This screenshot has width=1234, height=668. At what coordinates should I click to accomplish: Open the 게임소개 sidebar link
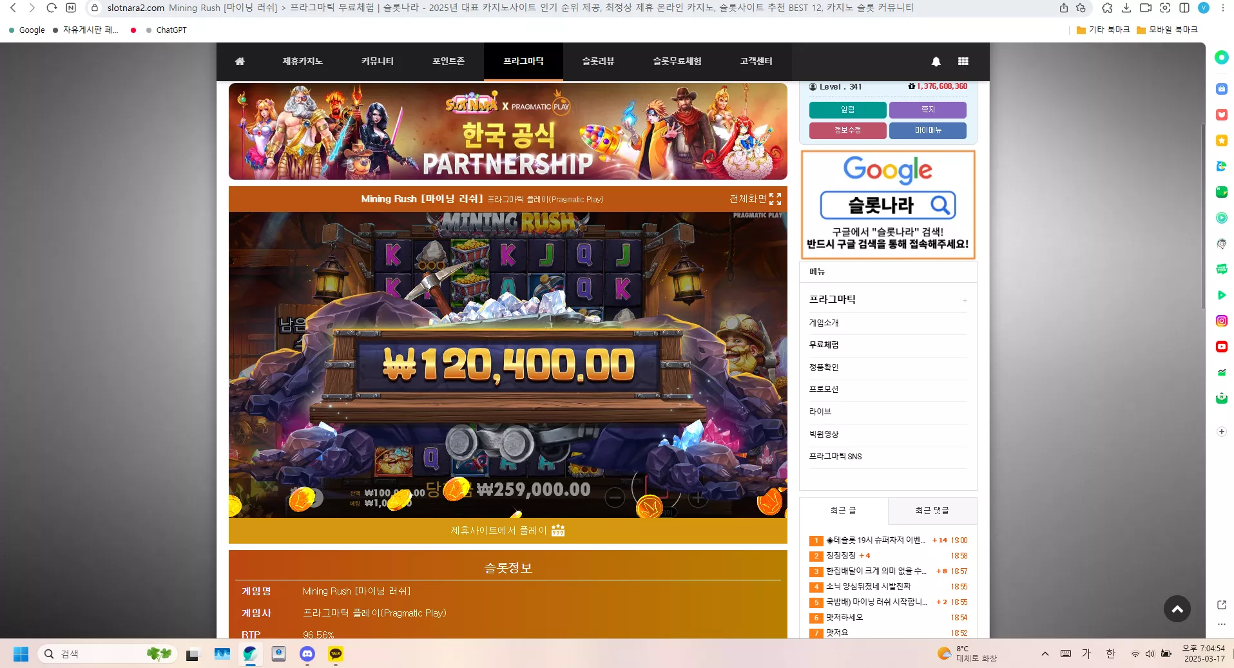tap(824, 323)
